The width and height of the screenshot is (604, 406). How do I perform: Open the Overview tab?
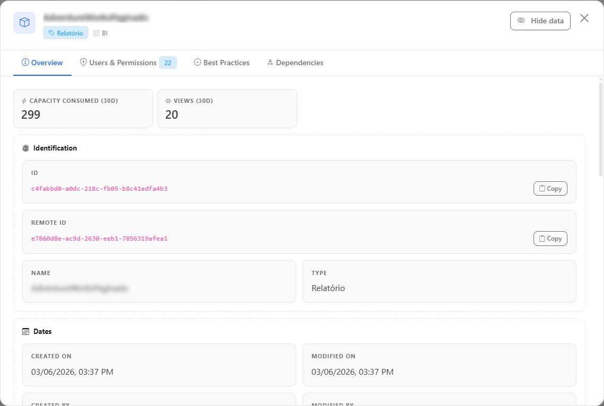[x=42, y=63]
